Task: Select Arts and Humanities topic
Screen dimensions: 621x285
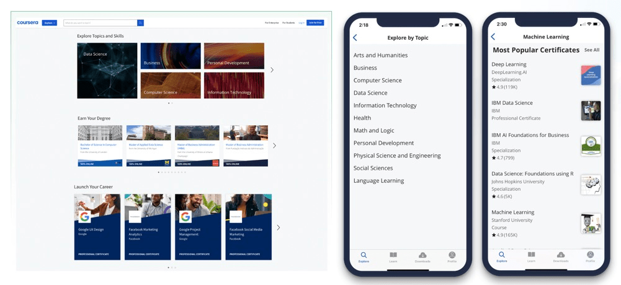Action: (380, 55)
